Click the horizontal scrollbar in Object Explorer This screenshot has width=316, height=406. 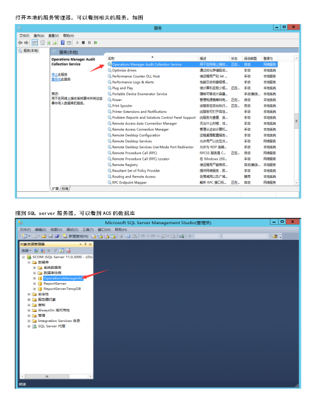[x=56, y=376]
